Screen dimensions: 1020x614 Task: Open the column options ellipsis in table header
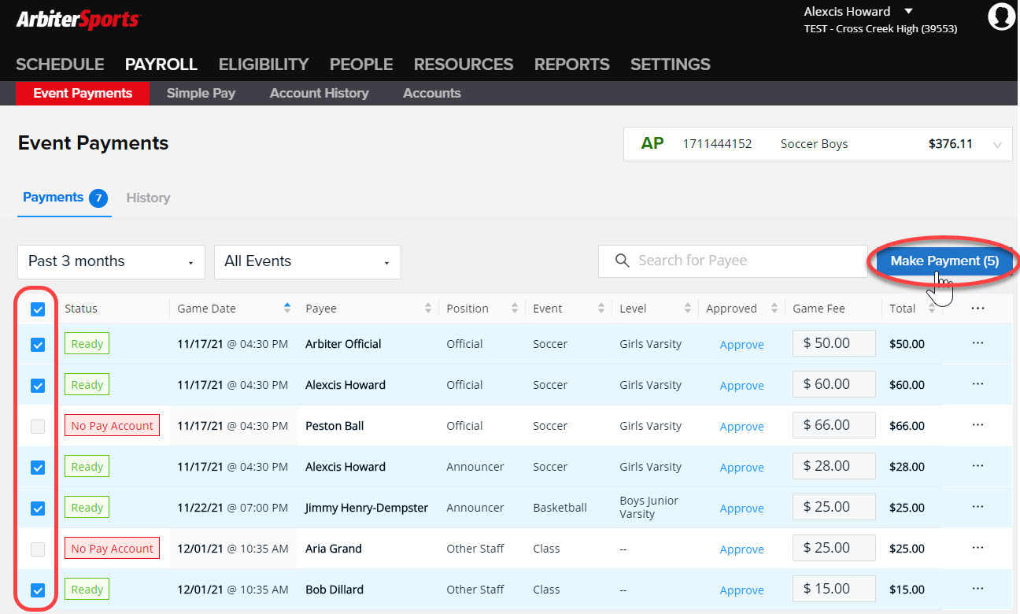tap(978, 309)
